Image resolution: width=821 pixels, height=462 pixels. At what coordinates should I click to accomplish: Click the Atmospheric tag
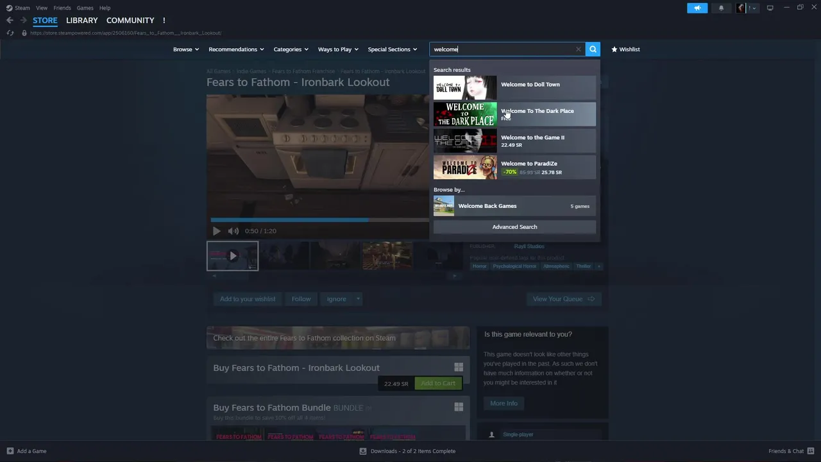point(555,266)
